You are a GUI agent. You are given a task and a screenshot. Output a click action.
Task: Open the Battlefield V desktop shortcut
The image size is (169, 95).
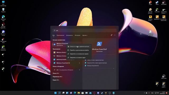157,17
